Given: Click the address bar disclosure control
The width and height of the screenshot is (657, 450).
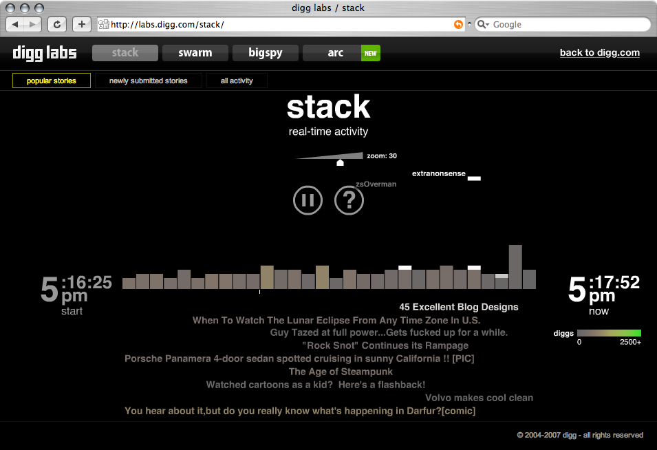Looking at the screenshot, I should (469, 24).
